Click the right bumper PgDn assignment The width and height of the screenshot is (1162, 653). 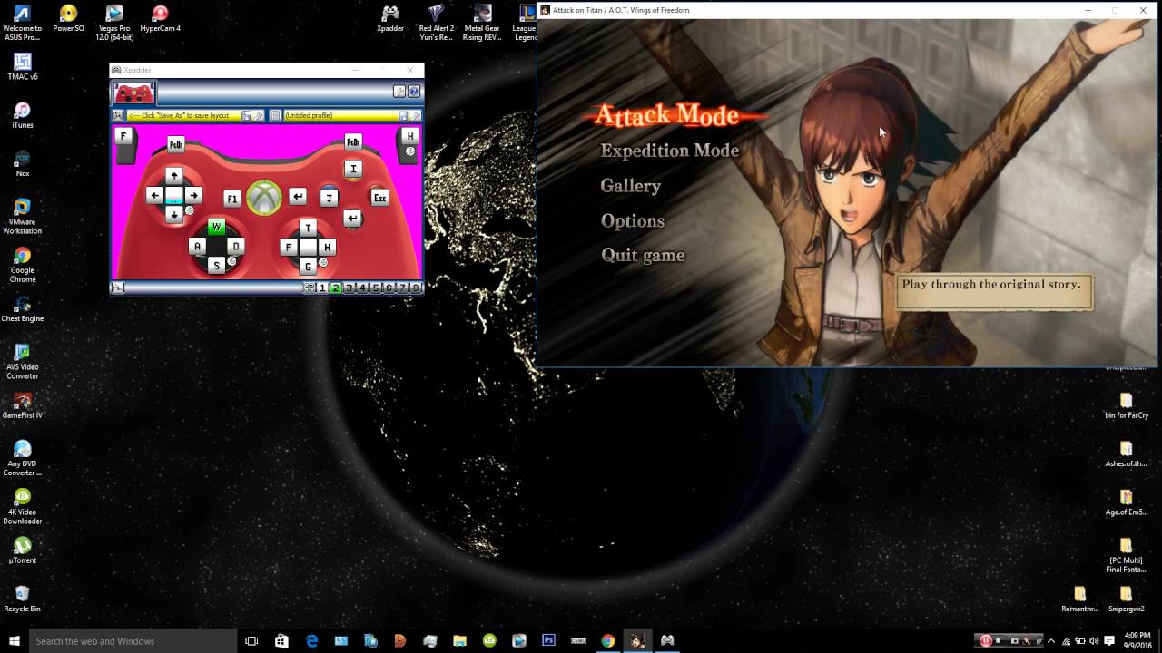(x=353, y=142)
